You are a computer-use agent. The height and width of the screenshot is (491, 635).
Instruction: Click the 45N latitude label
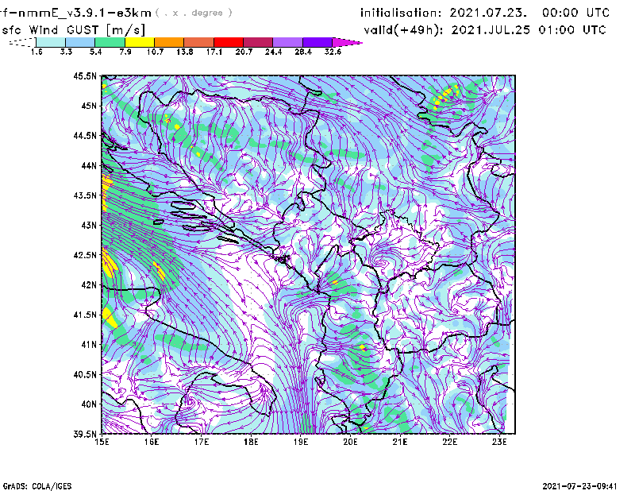(89, 106)
